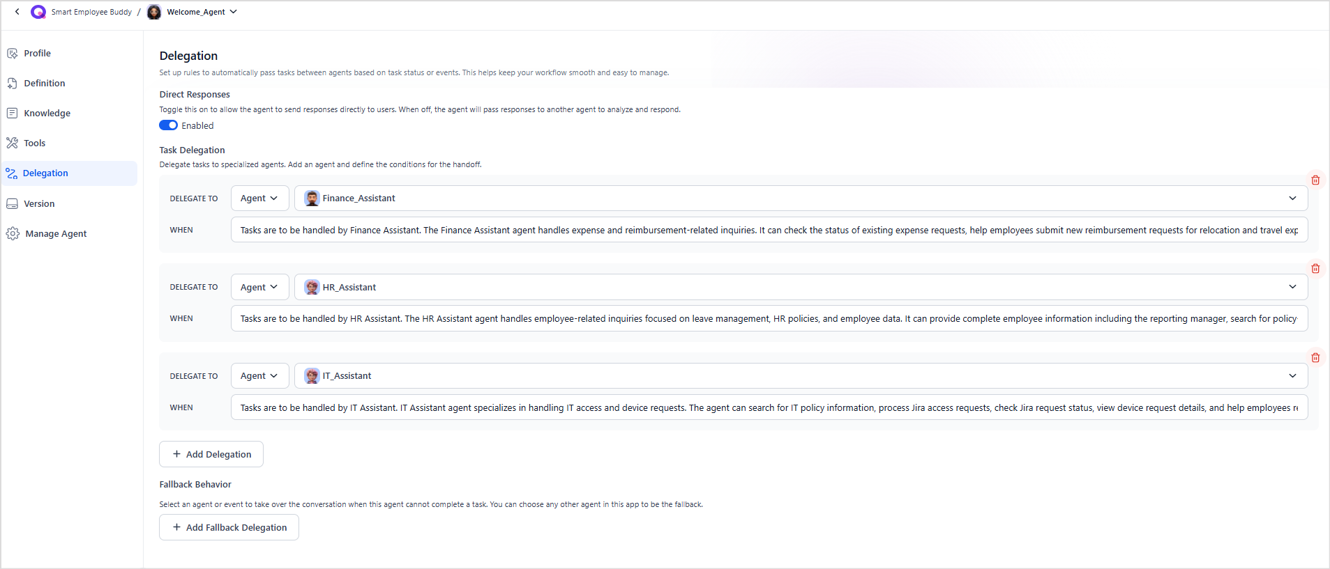
Task: Open the Version section
Action: (x=39, y=203)
